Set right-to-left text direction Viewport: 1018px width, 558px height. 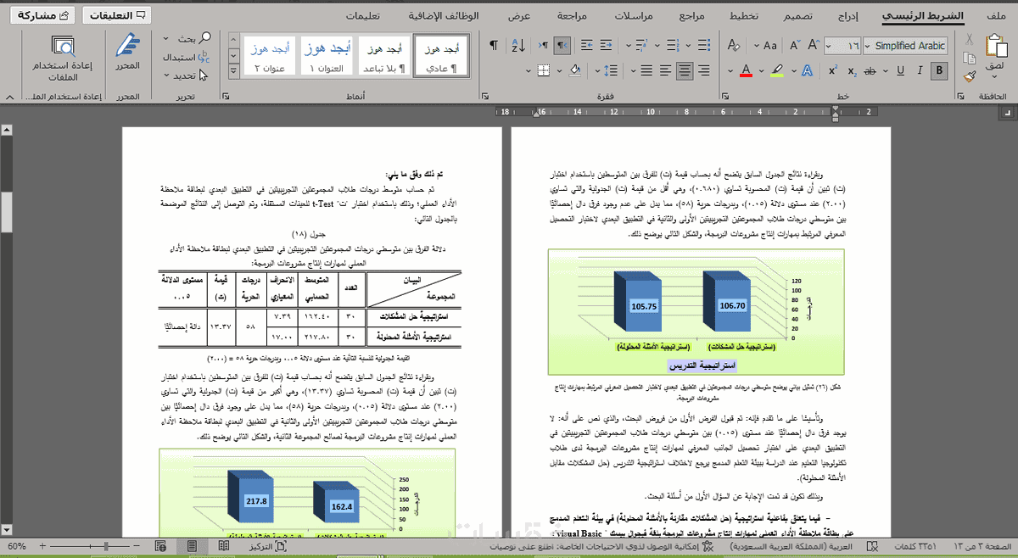coord(562,45)
